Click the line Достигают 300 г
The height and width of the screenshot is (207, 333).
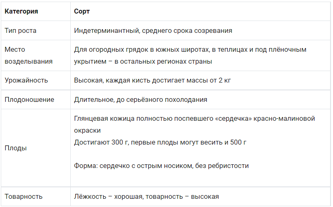click(x=160, y=142)
